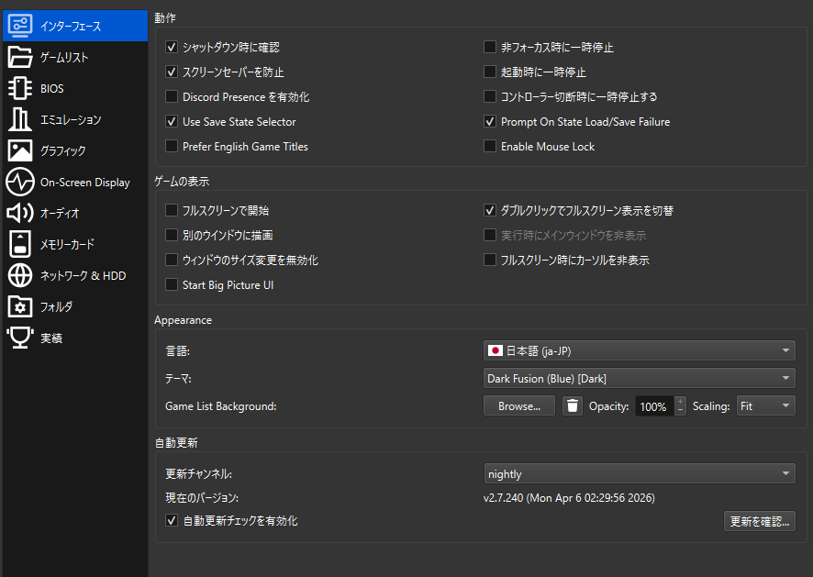Enable Discord Presence checkbox
813x577 pixels.
tap(172, 97)
